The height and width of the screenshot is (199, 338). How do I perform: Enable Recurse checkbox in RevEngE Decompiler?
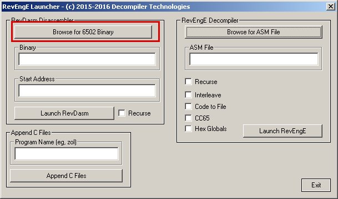[188, 82]
